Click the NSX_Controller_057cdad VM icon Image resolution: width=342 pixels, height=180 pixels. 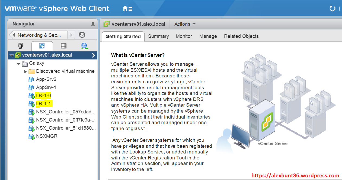tap(32, 112)
